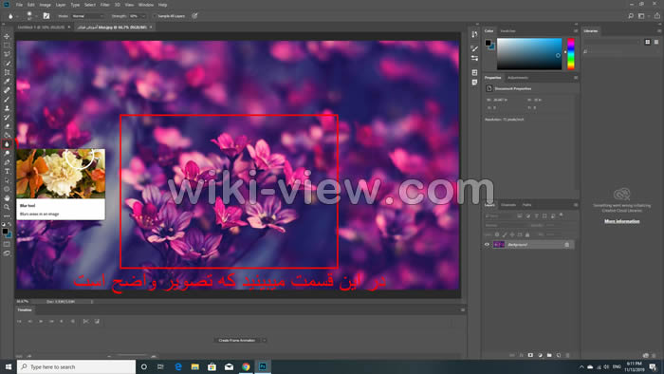This screenshot has width=664, height=374.
Task: Select the Horizontal Type tool
Action: click(x=7, y=172)
